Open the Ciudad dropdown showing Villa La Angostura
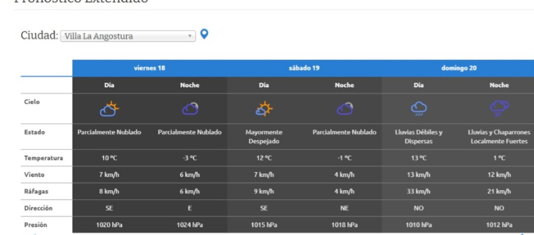 pos(128,36)
